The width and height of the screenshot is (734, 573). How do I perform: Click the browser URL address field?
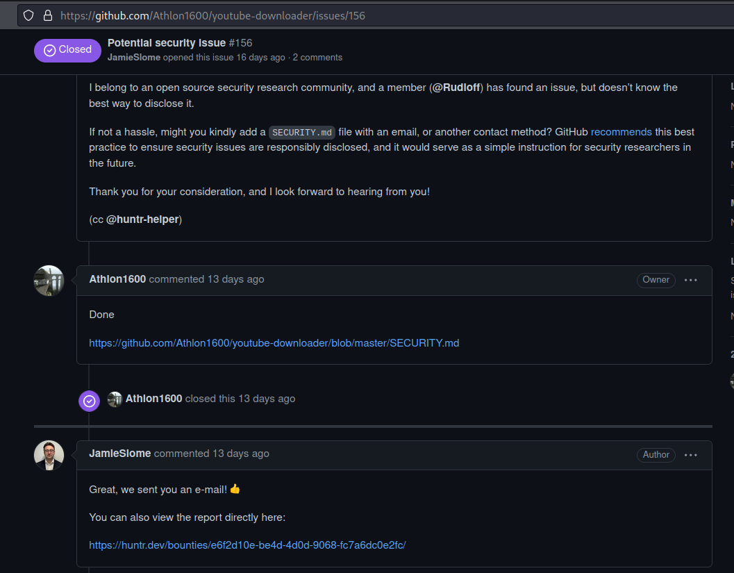point(376,15)
